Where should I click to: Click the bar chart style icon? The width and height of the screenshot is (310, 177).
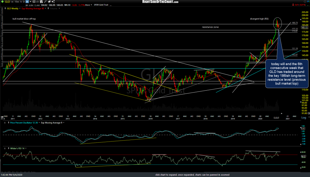coord(37,2)
